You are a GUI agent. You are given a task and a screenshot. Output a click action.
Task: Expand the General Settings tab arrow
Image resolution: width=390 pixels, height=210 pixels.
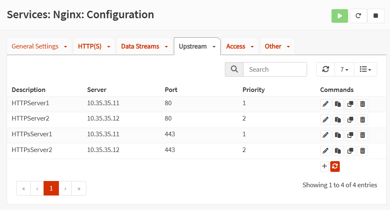coord(66,47)
